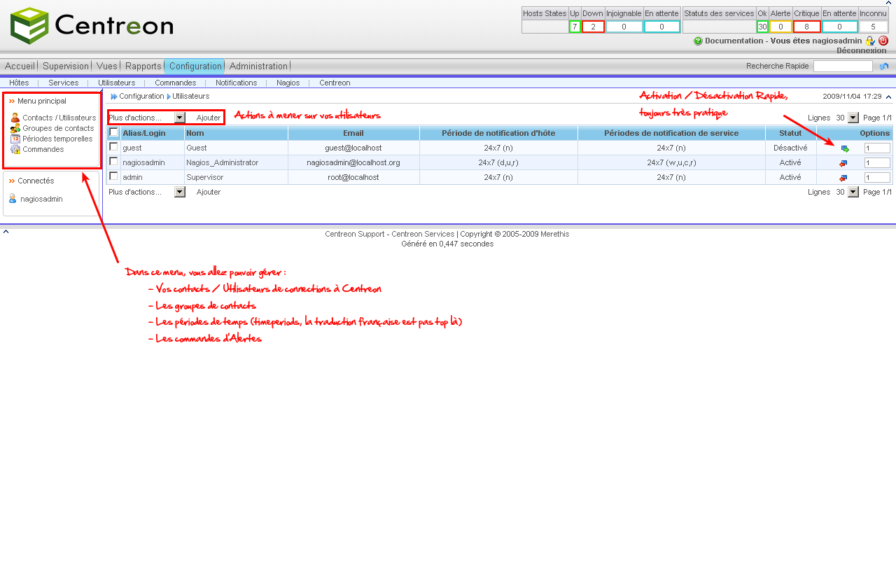Open Contacts / Utilisateurs in side menu

59,118
